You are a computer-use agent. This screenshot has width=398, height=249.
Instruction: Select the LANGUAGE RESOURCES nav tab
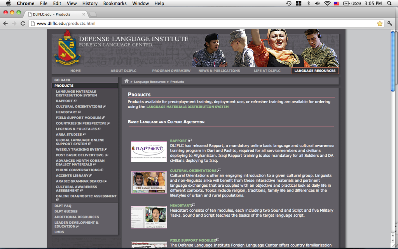point(315,71)
